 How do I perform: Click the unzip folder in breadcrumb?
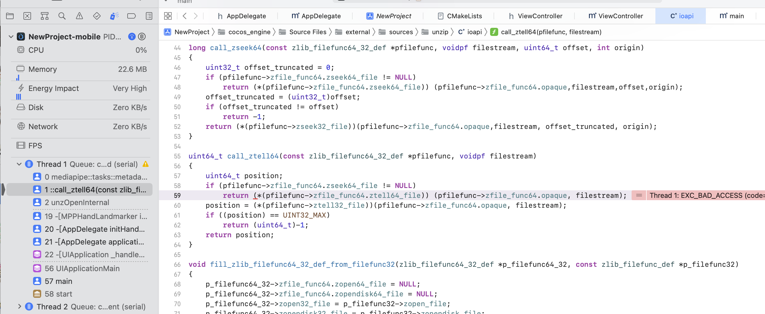tap(440, 32)
